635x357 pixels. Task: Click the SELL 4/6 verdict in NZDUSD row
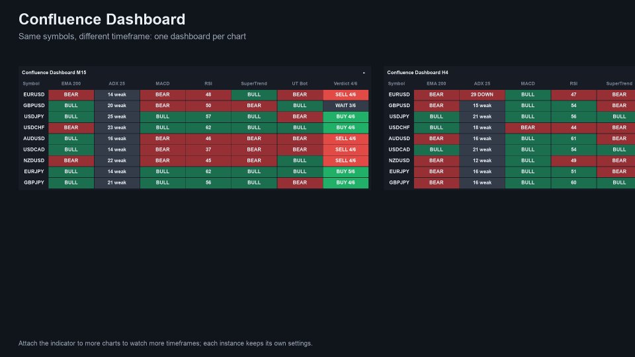(345, 160)
